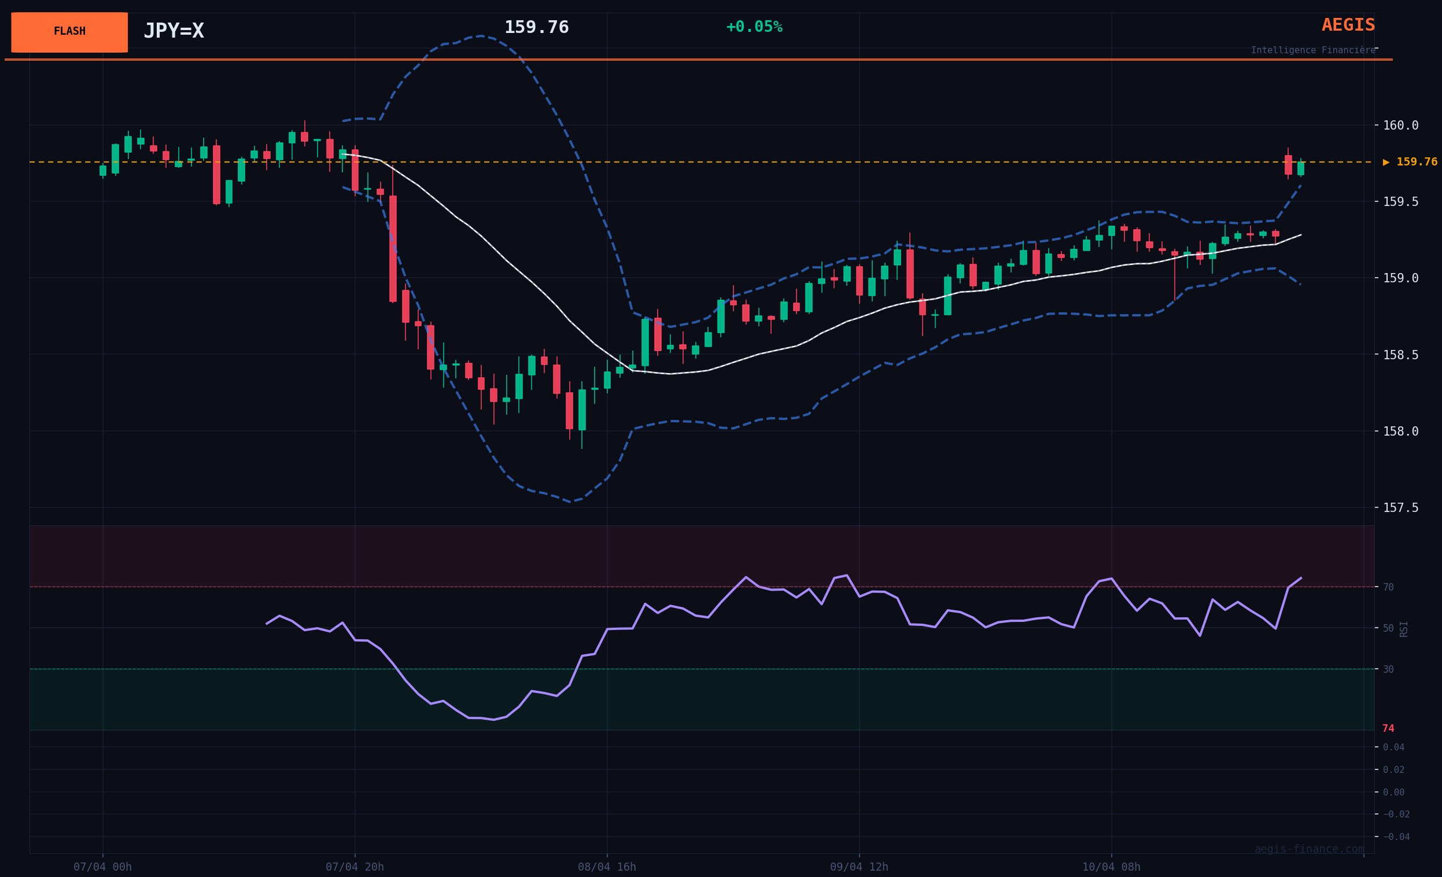
Task: Click the AEGIS logo
Action: tap(1348, 25)
